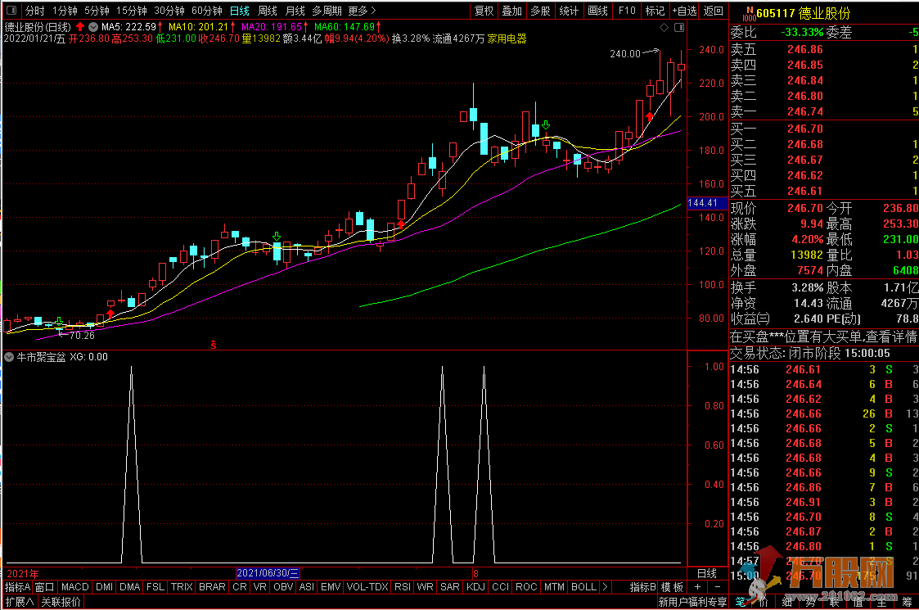919x610 pixels.
Task: Zoom in chart with the + button
Action: [697, 586]
